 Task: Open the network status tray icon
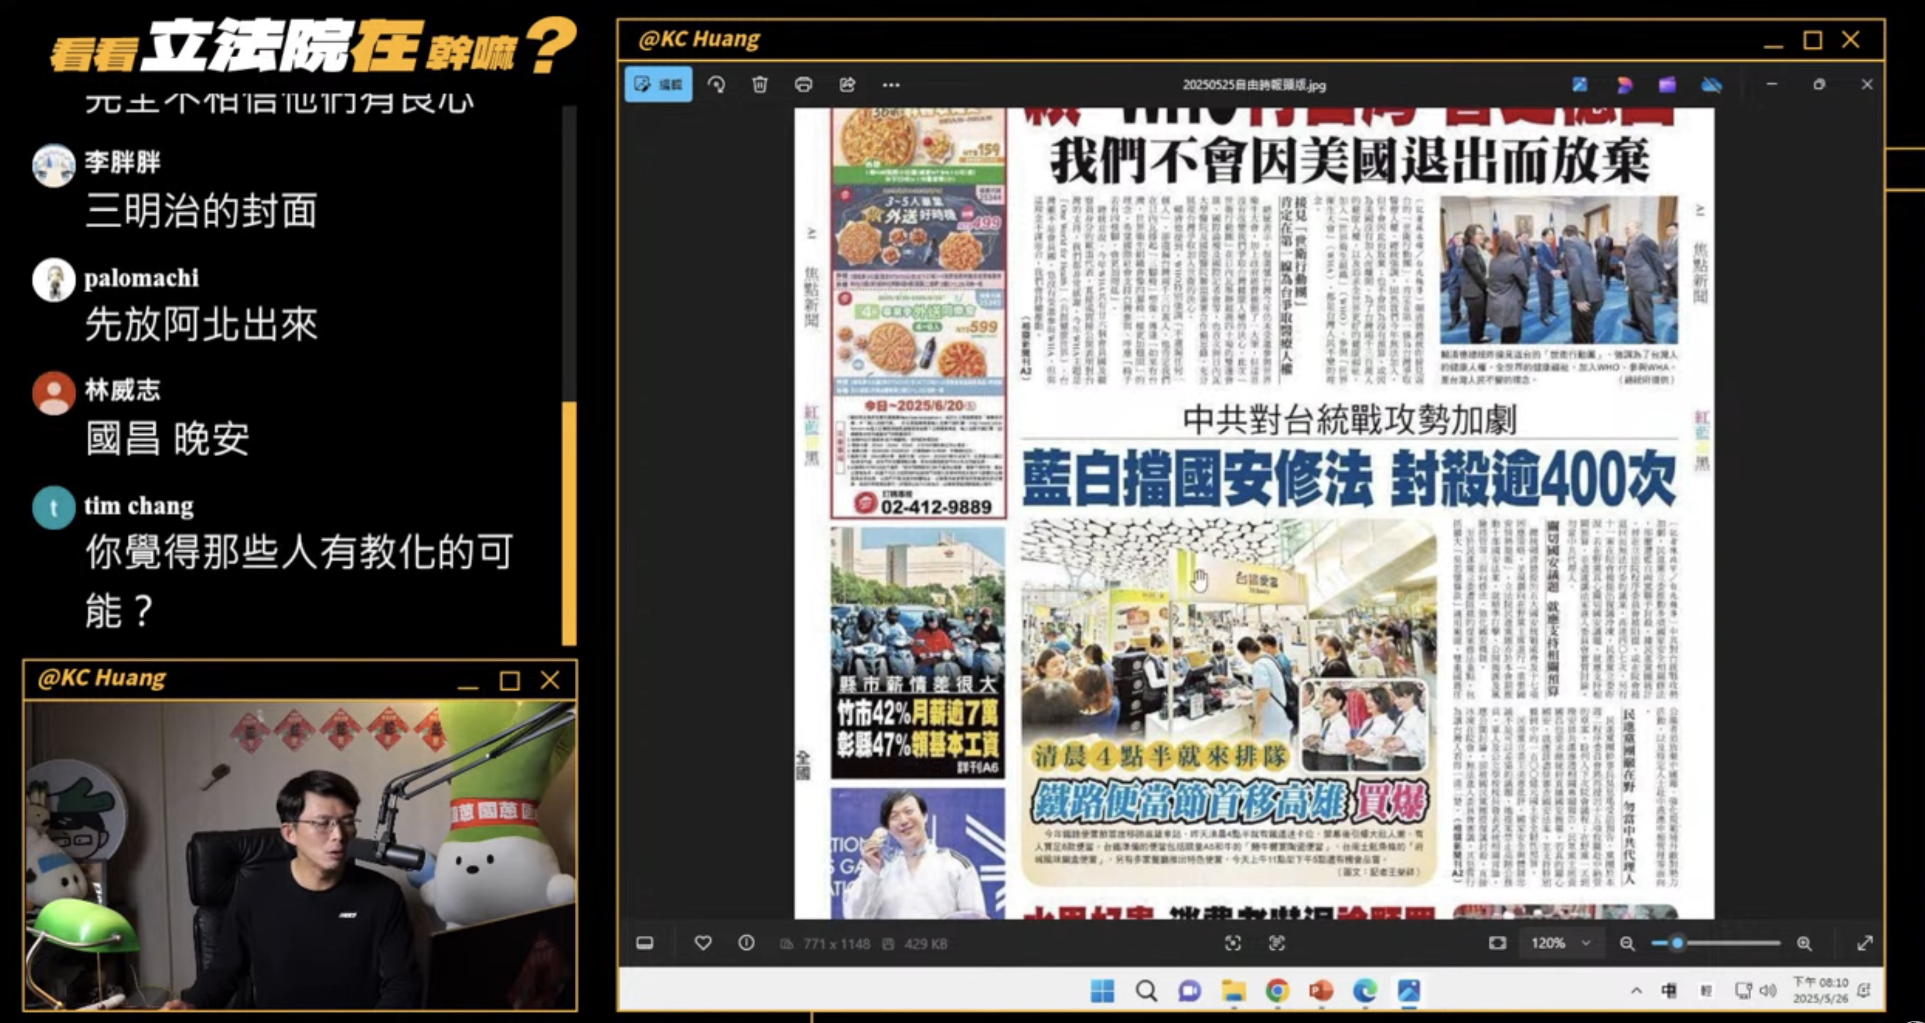tap(1743, 991)
